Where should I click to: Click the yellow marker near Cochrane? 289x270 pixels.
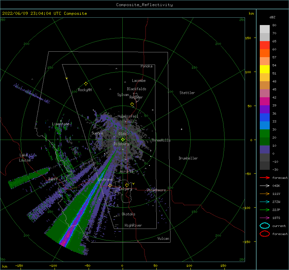tap(110, 185)
